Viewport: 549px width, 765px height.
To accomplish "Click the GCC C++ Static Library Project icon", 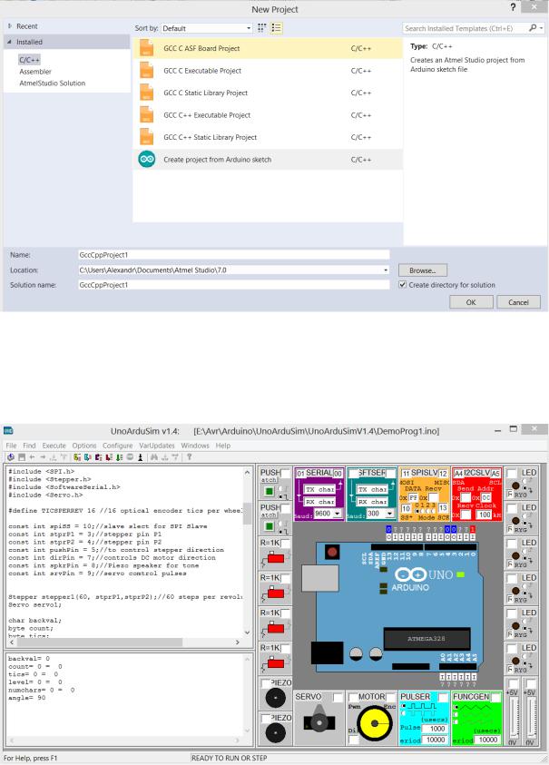I will coord(147,137).
